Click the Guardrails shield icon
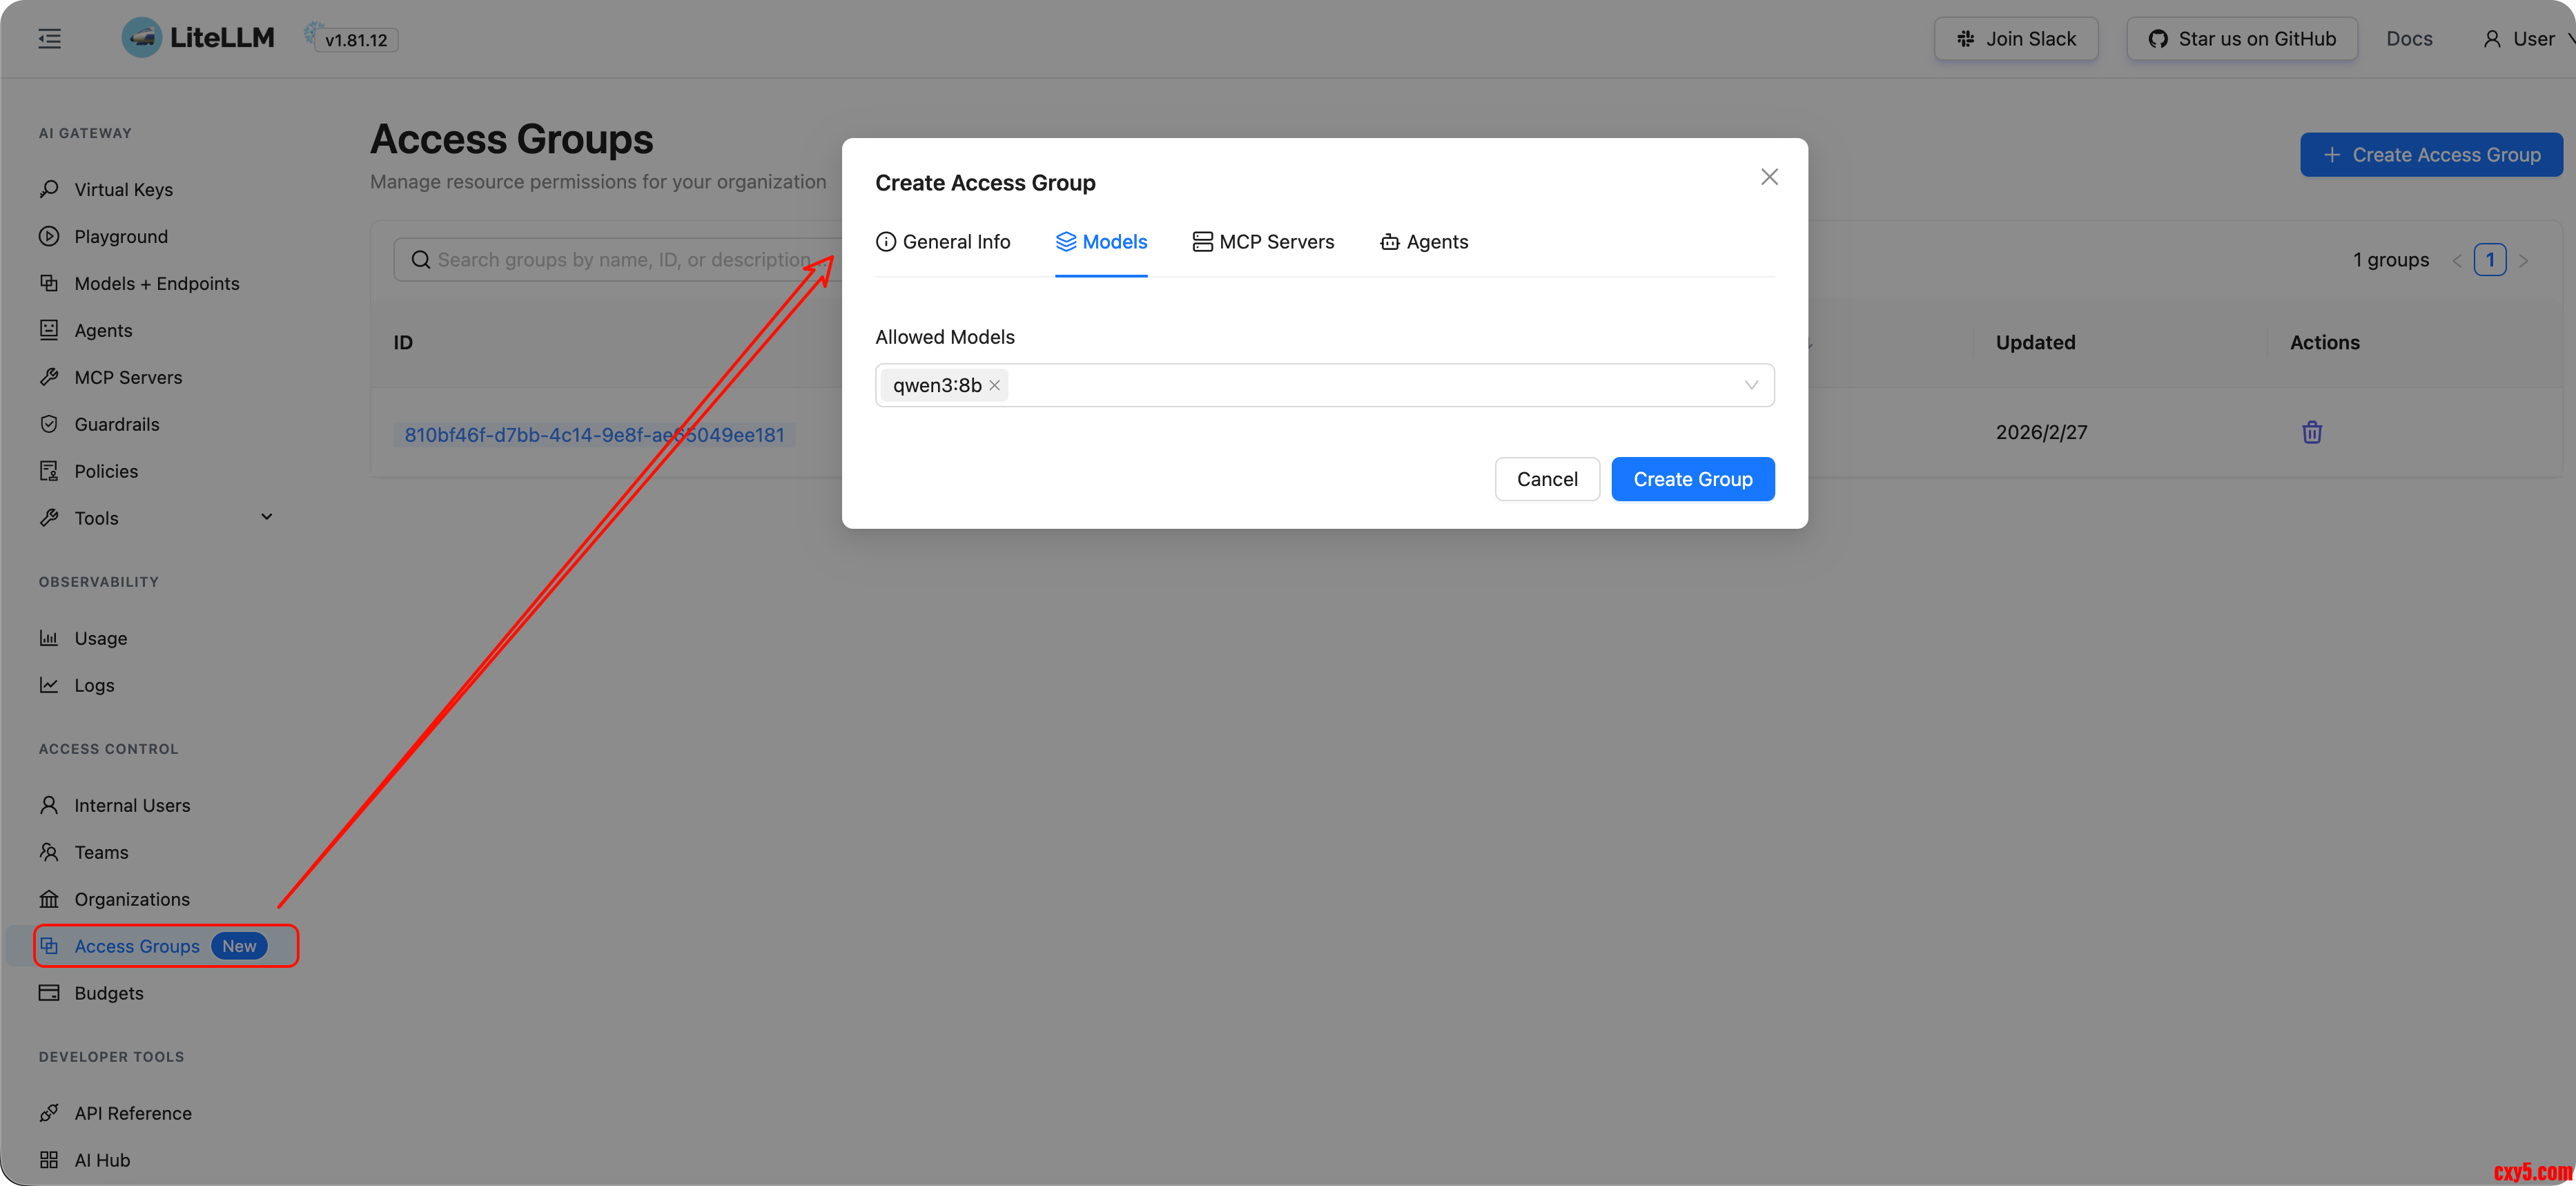This screenshot has width=2576, height=1186. pos(49,424)
